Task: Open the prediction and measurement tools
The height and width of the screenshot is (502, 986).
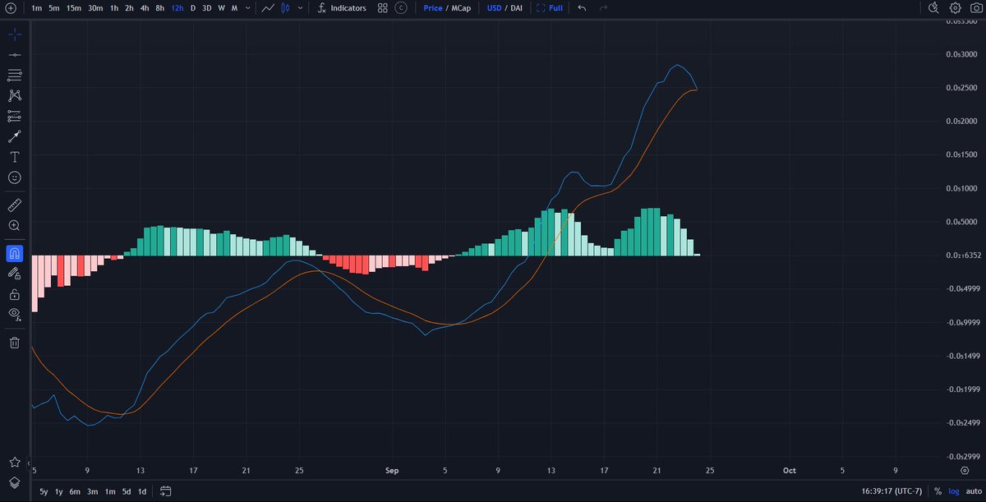Action: click(15, 116)
